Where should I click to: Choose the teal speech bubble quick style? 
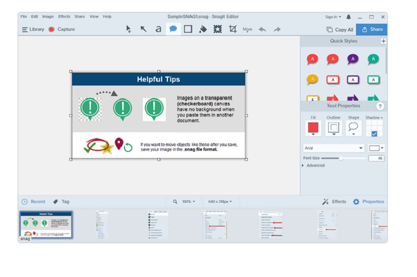point(373,59)
